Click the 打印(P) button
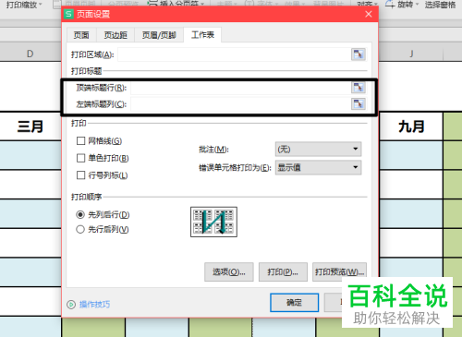462x337 pixels. pos(283,271)
